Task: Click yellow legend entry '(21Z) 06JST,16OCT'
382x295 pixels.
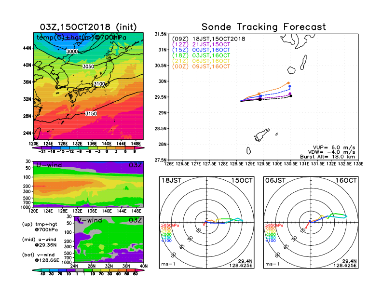Action: coord(201,61)
